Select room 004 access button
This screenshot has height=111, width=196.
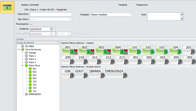pos(120,50)
